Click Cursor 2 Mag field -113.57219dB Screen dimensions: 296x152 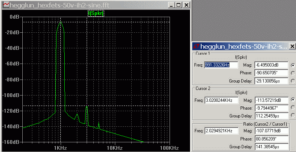click(272, 100)
